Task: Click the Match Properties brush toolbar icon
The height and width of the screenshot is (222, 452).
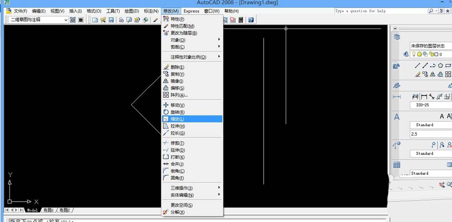Action: [155, 20]
